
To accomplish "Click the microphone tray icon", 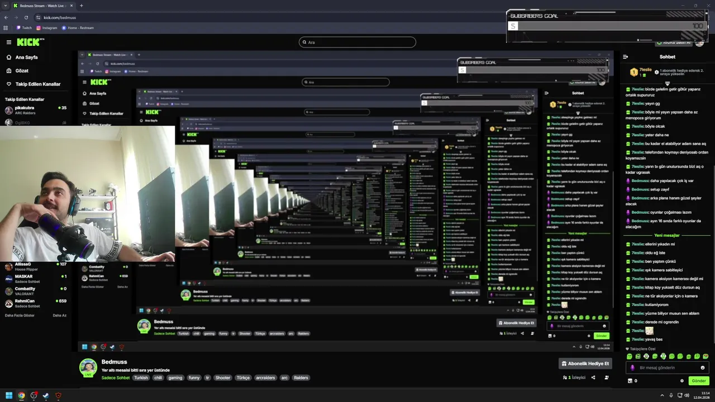I will (671, 395).
